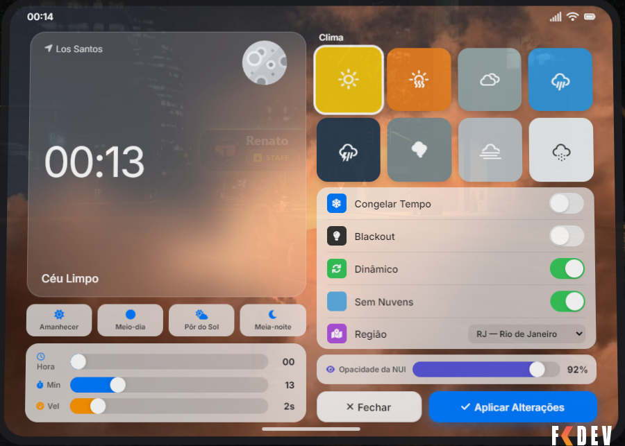Screen dimensions: 625x446
Task: Jump to the Meia-noite time preset
Action: (273, 320)
